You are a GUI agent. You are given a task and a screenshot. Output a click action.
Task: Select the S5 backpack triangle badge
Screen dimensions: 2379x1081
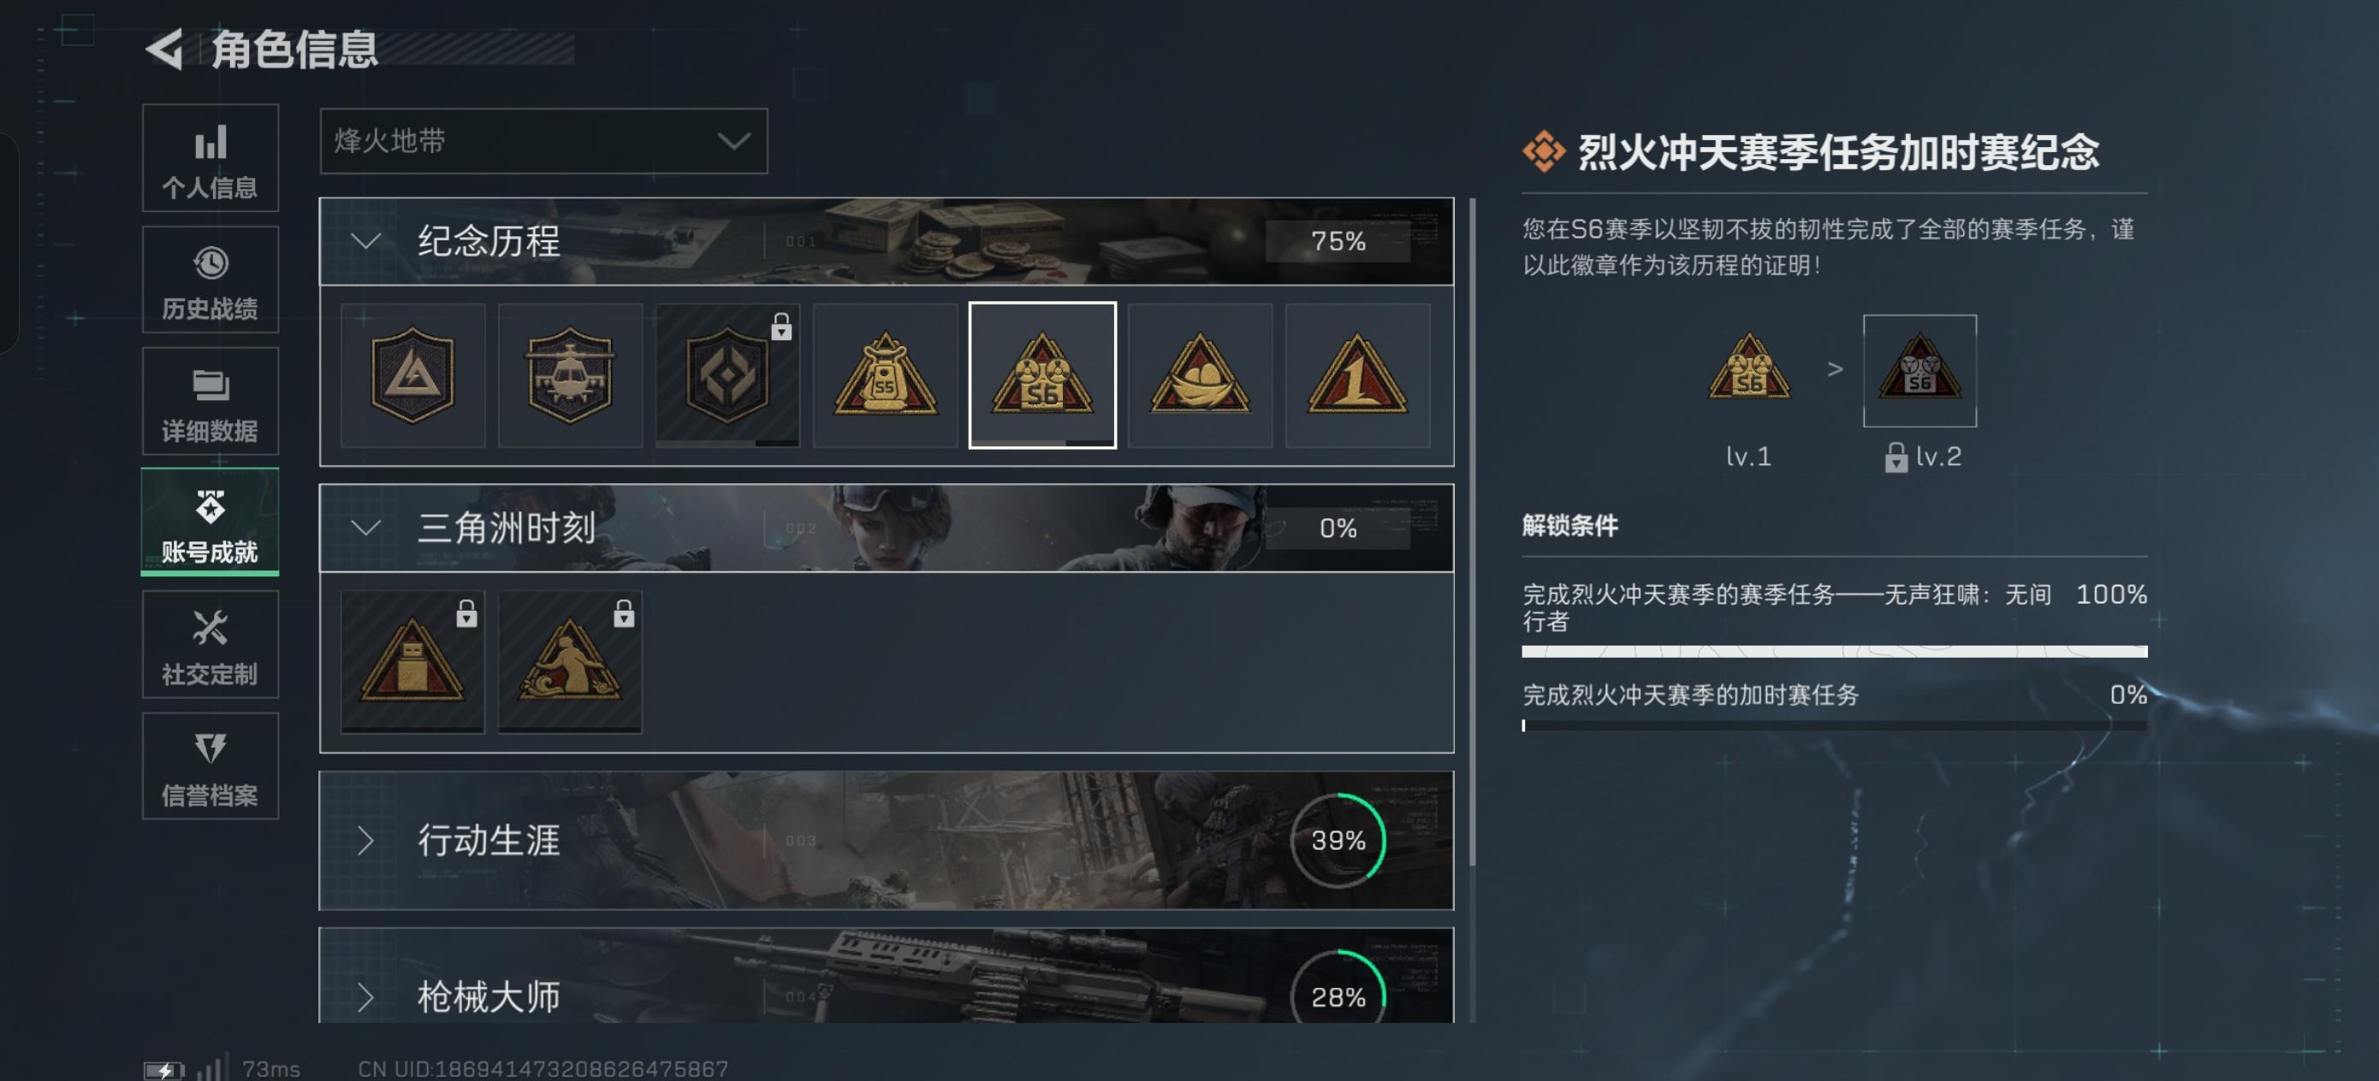click(885, 375)
